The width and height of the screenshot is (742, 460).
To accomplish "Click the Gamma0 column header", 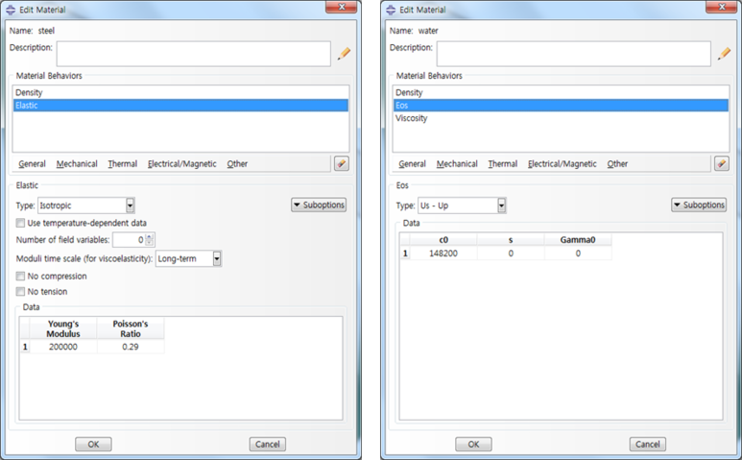I will coord(578,240).
